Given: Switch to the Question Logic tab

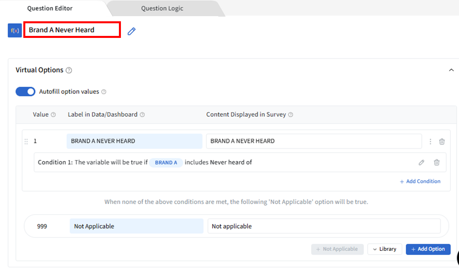Looking at the screenshot, I should coord(162,8).
